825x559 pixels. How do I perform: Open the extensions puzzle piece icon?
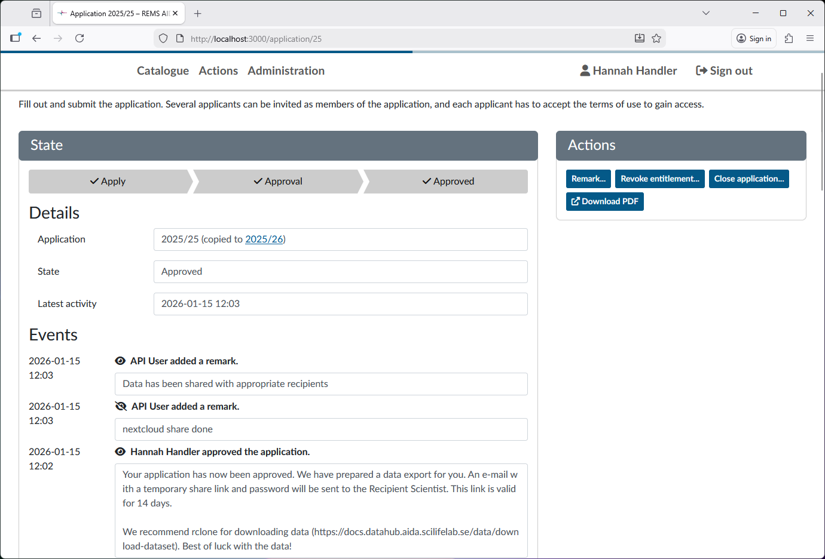pyautogui.click(x=789, y=38)
